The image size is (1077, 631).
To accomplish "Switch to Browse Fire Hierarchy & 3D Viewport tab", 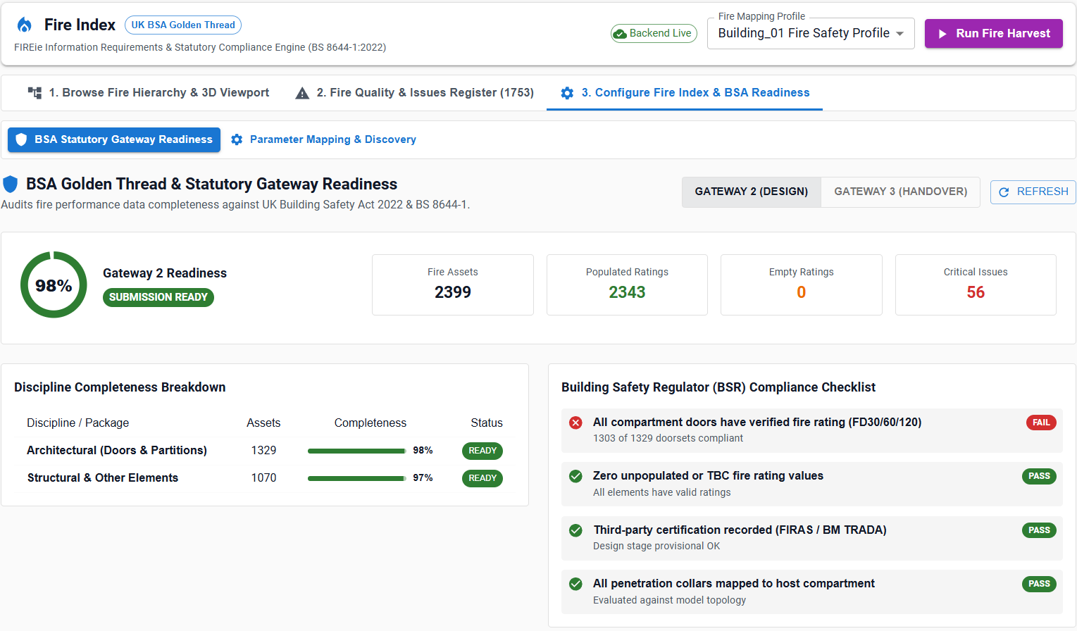I will point(148,93).
